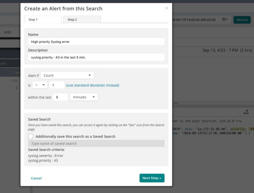Select the Step 1 tab

pos(43,20)
